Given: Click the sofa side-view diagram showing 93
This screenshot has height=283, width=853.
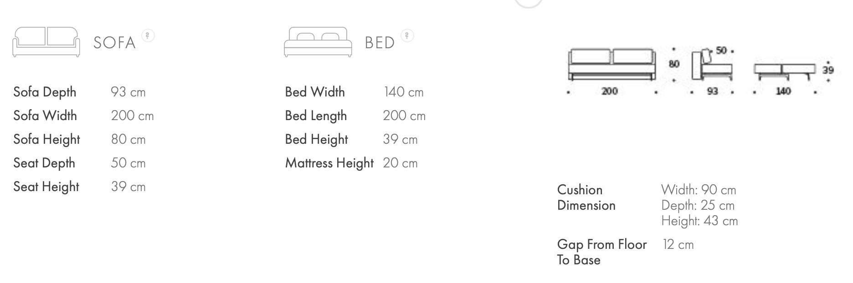Looking at the screenshot, I should 712,66.
